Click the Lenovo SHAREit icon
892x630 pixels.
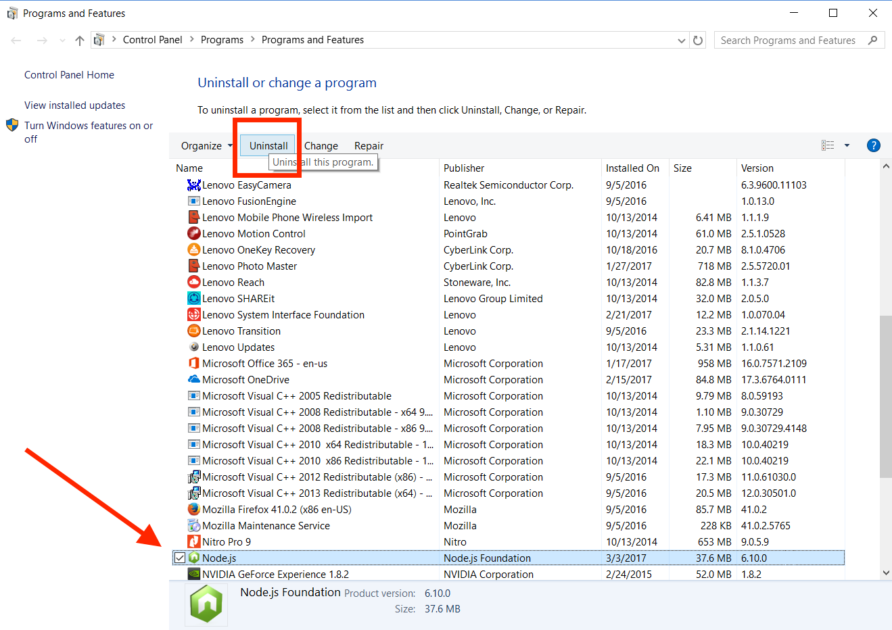pos(194,298)
